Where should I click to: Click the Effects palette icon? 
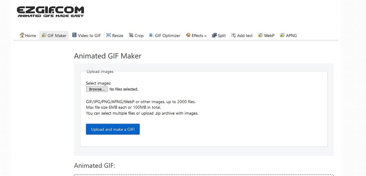(188, 35)
